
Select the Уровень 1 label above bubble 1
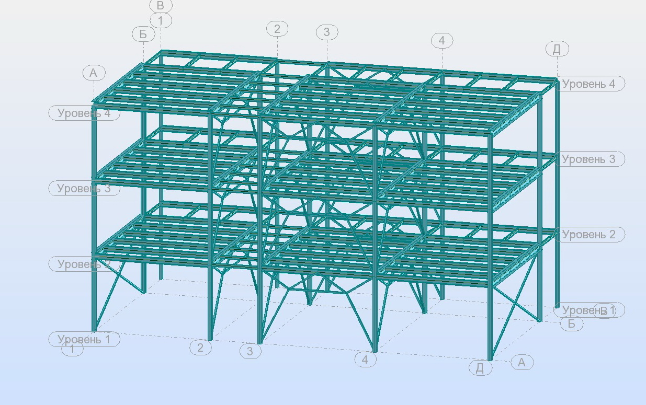pos(84,339)
